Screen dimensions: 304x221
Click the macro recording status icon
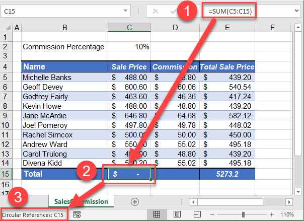point(77,214)
